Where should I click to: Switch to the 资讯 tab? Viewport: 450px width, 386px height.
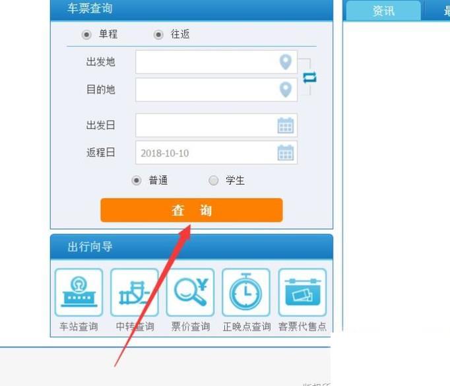[x=383, y=11]
